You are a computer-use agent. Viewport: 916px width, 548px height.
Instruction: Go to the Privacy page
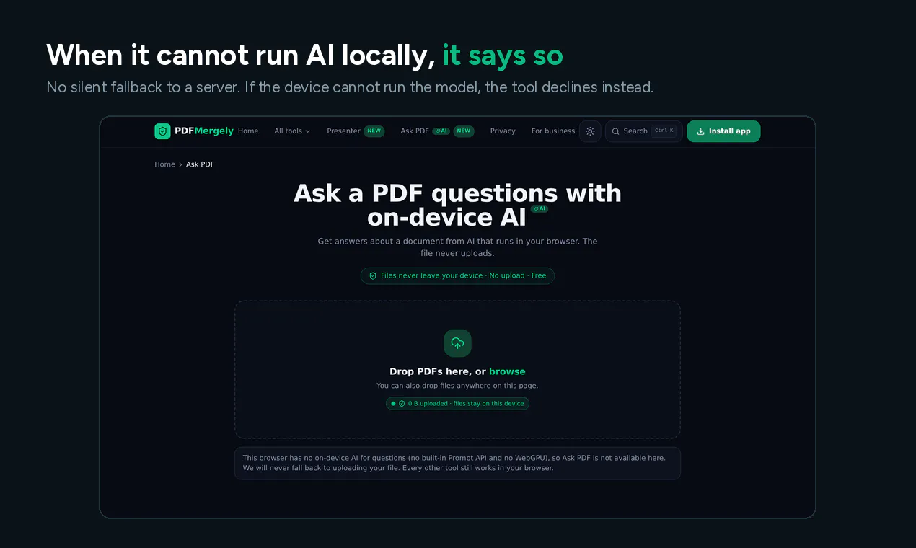click(x=503, y=131)
